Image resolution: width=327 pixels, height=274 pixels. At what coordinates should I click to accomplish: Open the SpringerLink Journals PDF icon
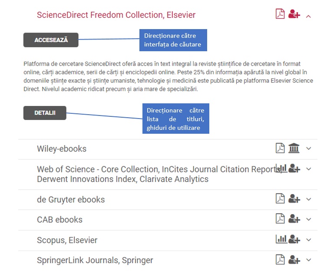coord(280,260)
